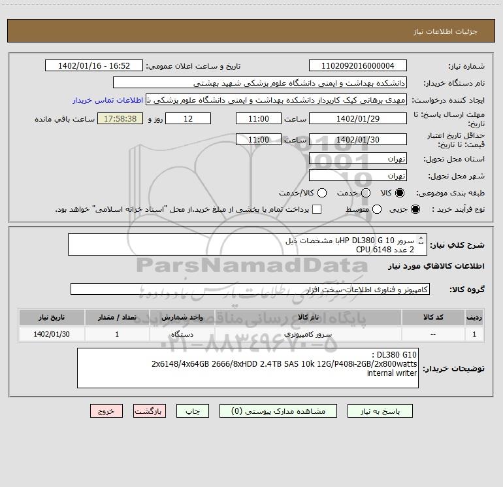Click the remaining time 17:58:38 field
Viewport: 503px width, 487px height.
click(x=120, y=118)
